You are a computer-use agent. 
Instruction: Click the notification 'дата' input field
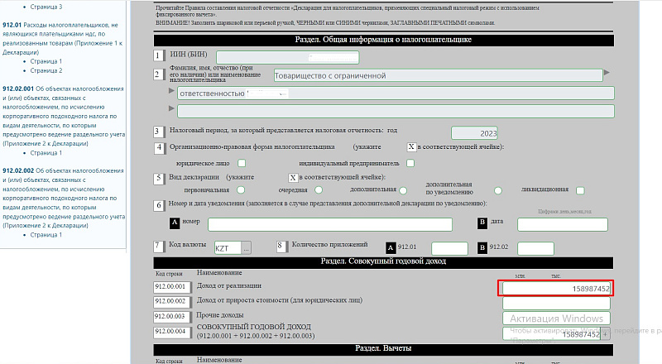562,224
